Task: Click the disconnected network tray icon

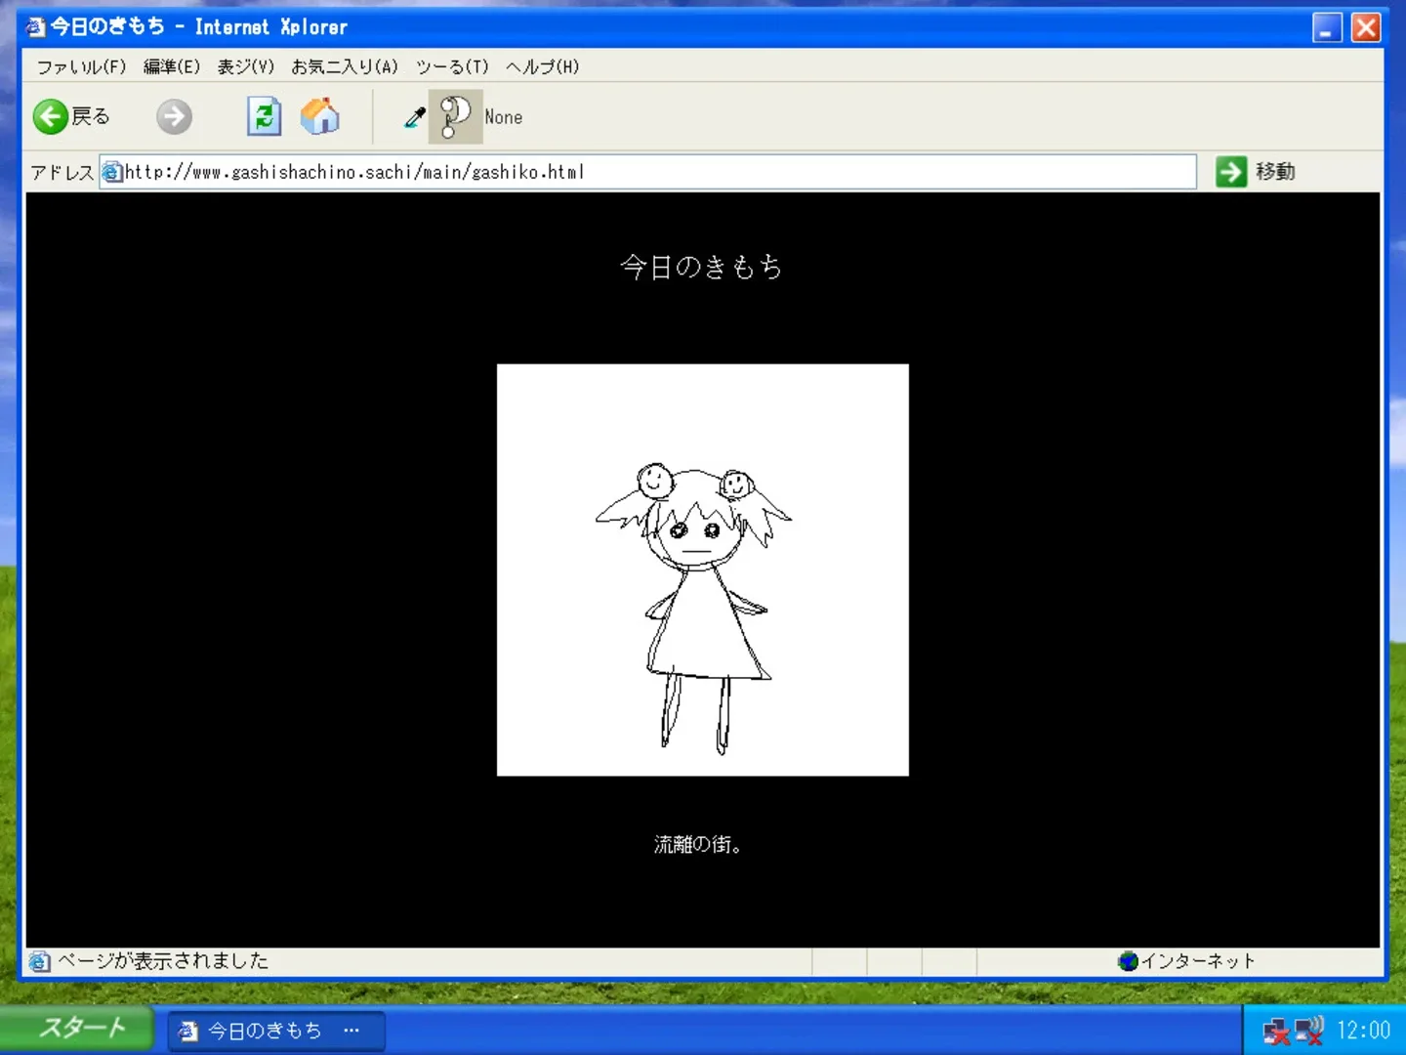Action: pyautogui.click(x=1279, y=1031)
